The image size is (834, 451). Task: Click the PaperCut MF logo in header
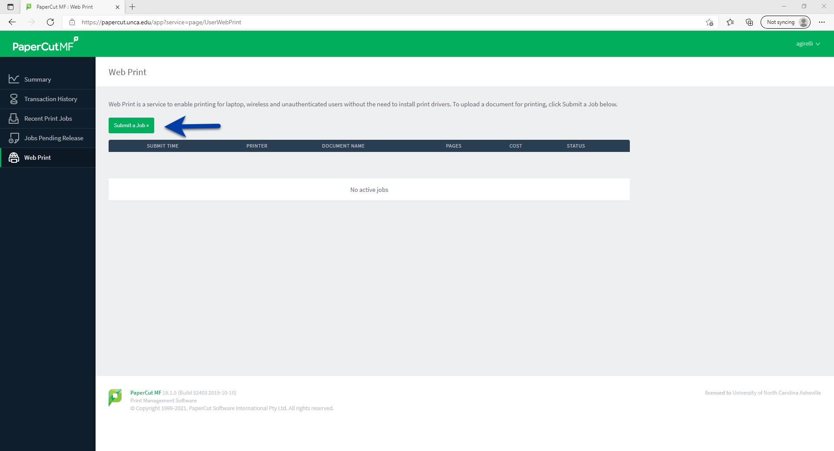pos(45,45)
